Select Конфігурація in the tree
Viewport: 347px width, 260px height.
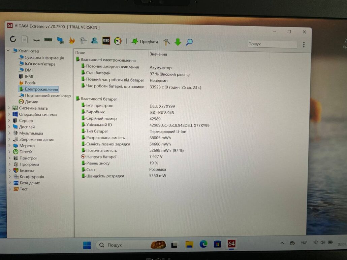pos(32,177)
